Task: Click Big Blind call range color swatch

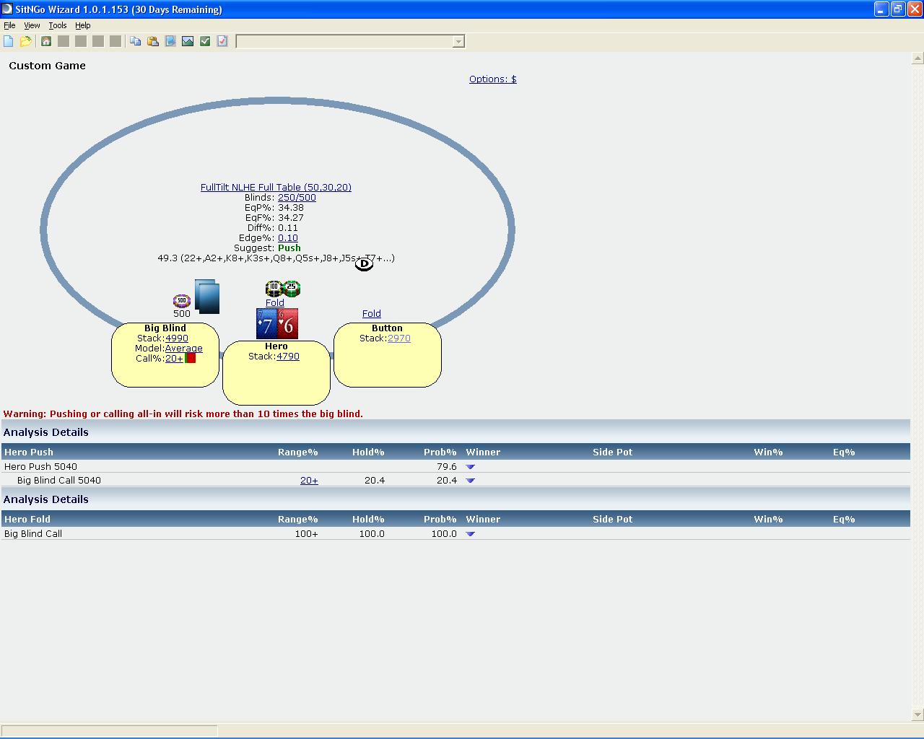Action: (x=191, y=358)
